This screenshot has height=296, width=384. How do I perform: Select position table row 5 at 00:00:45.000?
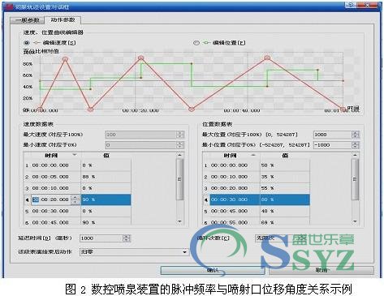(x=256, y=211)
